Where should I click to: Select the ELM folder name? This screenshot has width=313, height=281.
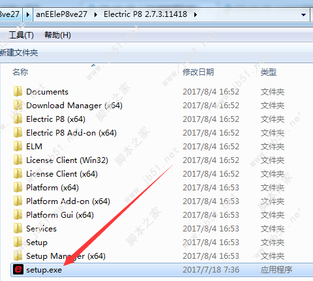coord(34,147)
